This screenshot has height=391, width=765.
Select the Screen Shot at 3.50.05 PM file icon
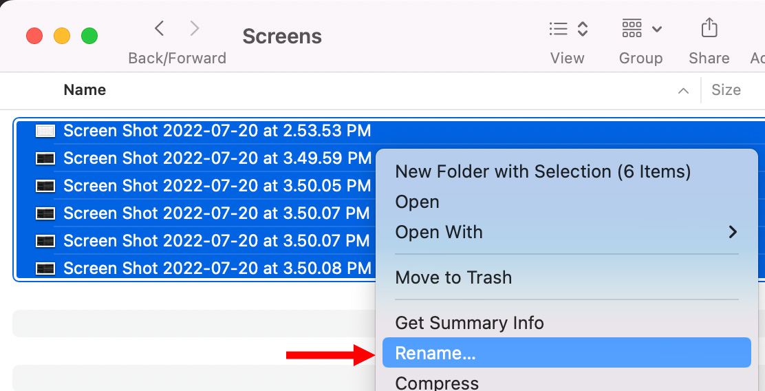pos(45,185)
